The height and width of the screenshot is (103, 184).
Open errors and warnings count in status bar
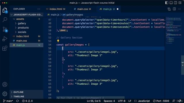coord(28,101)
